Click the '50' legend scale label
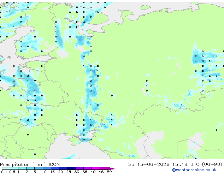This screenshot has height=173, width=224. pos(109,172)
